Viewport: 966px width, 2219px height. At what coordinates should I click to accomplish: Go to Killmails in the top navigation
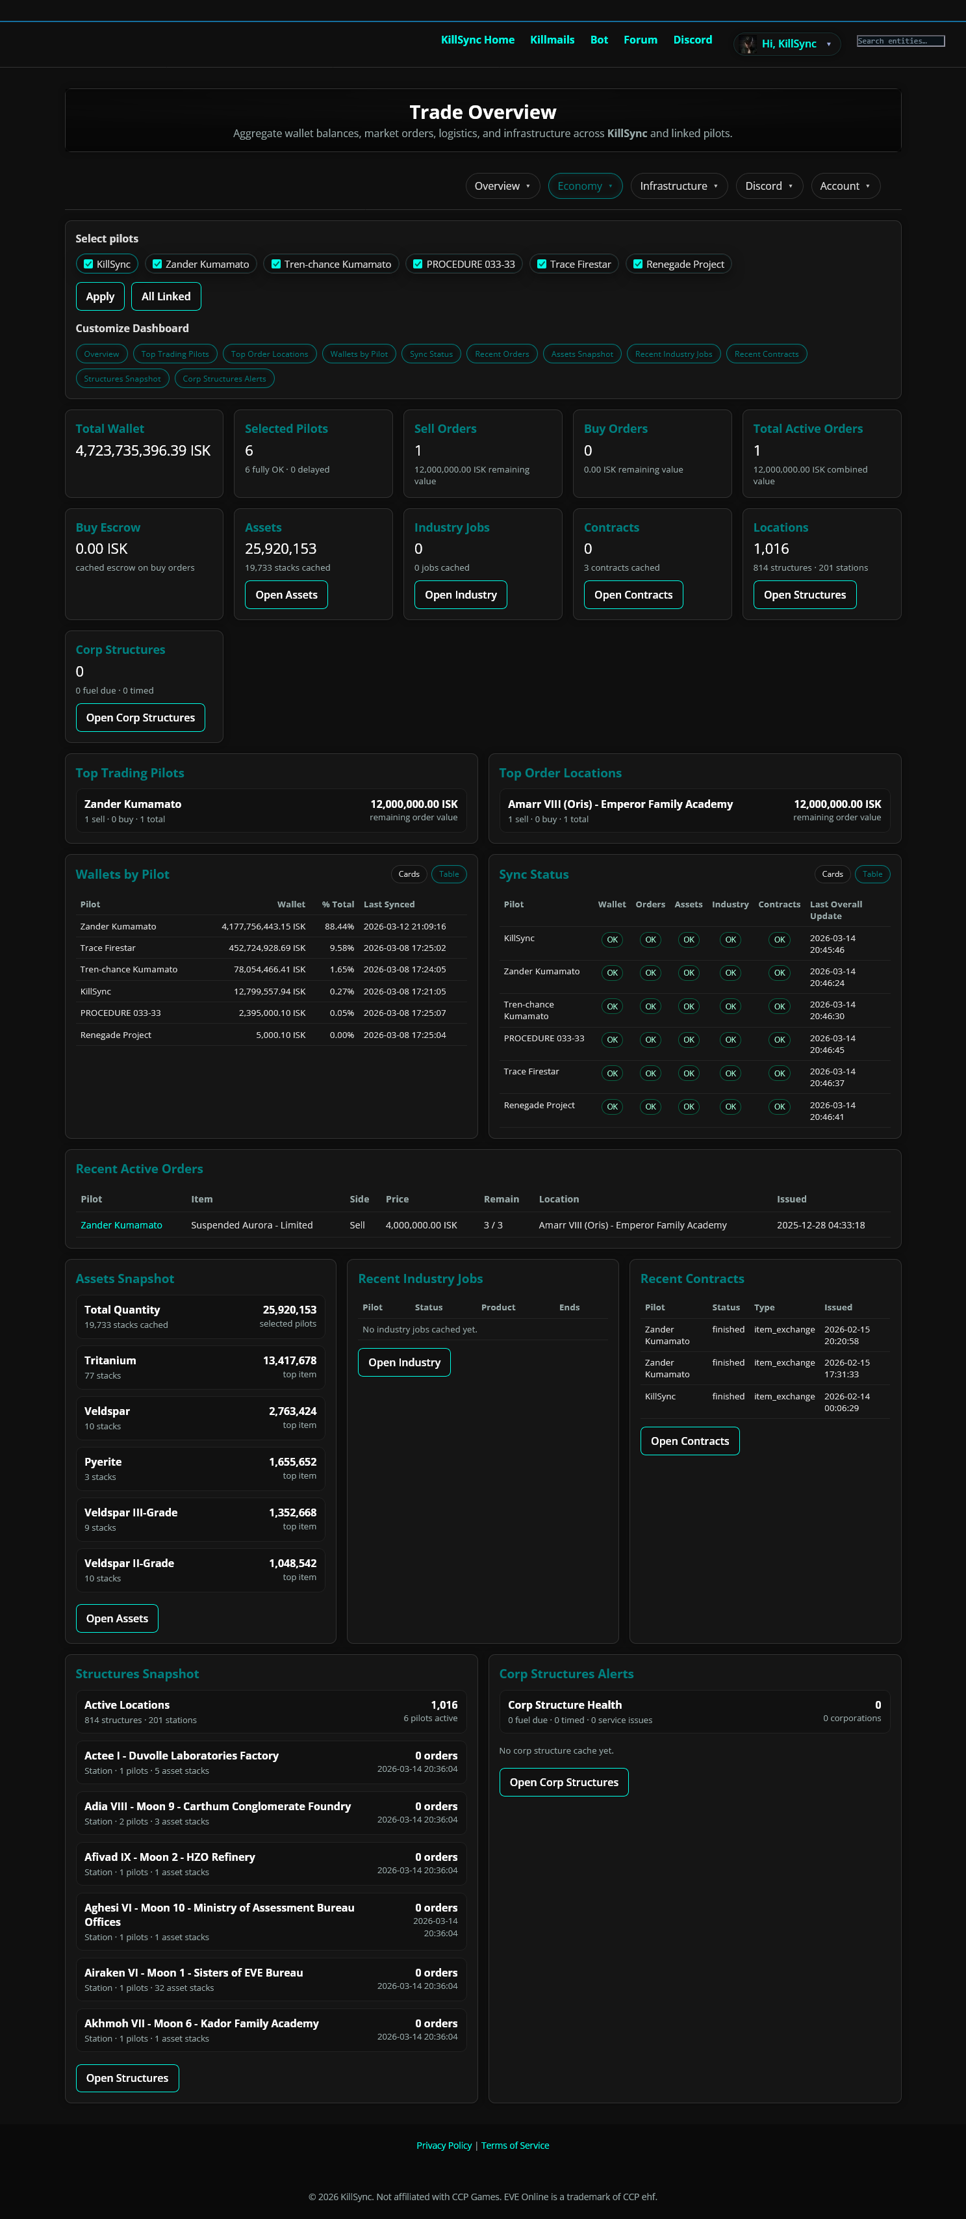pos(552,40)
